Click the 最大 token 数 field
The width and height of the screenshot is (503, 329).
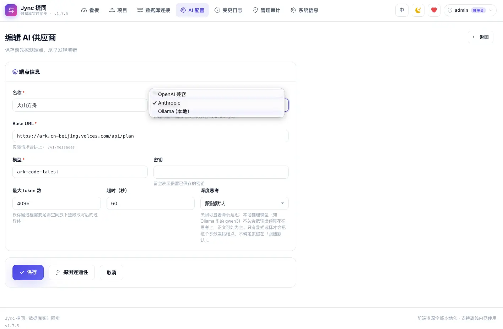coord(56,203)
